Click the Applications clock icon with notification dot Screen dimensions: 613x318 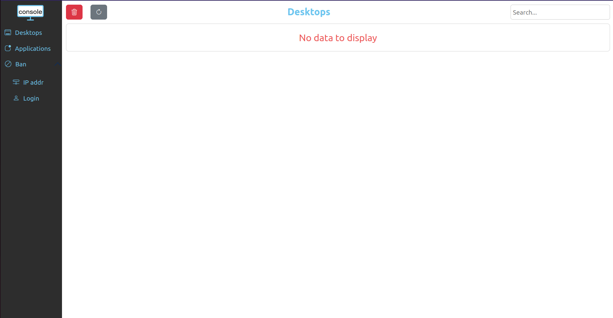point(8,48)
